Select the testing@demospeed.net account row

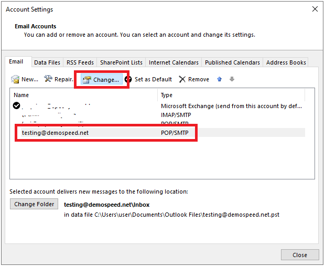tap(55, 133)
